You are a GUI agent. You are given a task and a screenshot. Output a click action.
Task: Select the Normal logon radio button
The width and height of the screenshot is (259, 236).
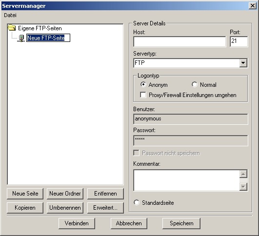click(195, 84)
